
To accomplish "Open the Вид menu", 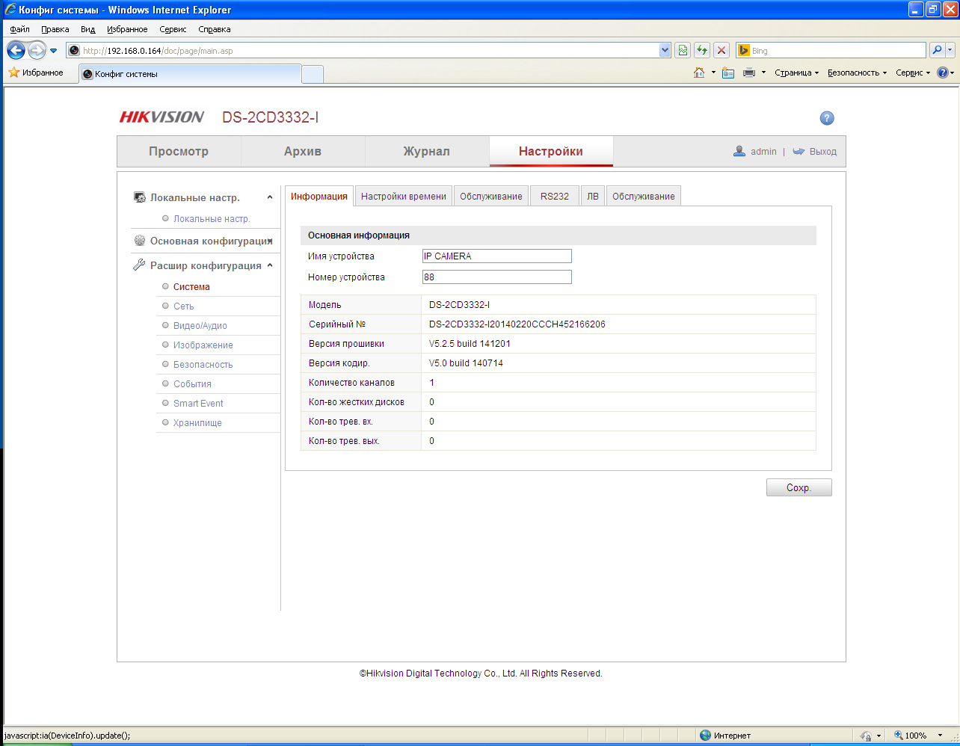I will click(x=88, y=29).
